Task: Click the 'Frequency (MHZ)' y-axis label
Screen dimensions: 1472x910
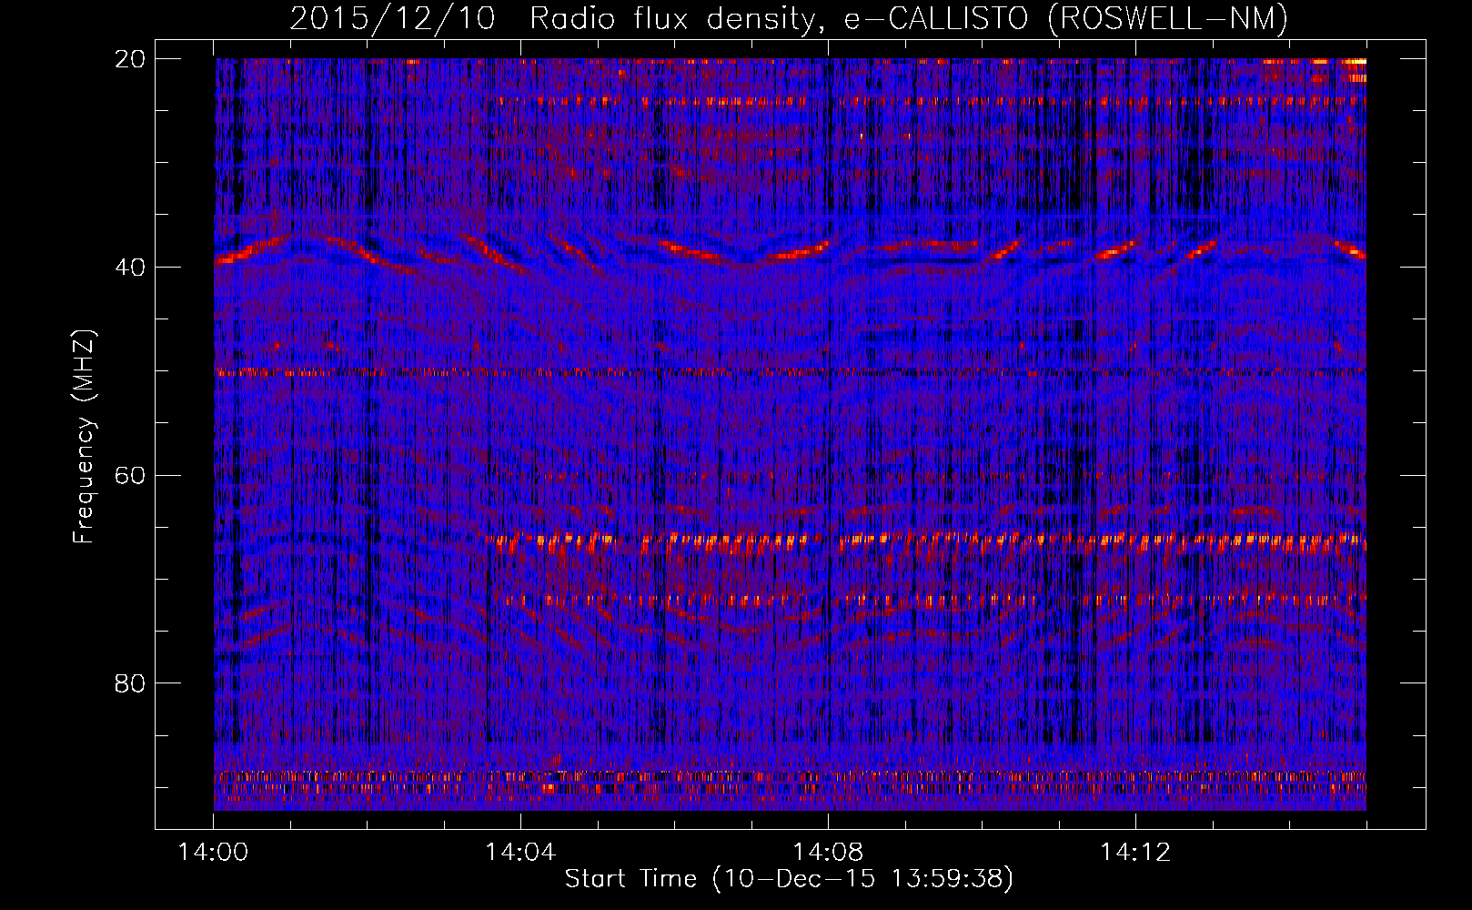Action: click(x=84, y=437)
